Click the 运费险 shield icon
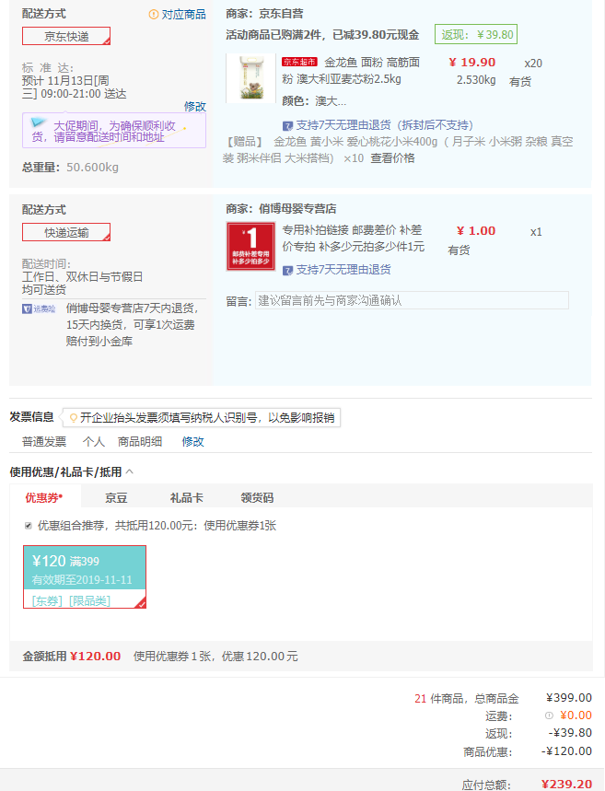605x791 pixels. point(27,308)
